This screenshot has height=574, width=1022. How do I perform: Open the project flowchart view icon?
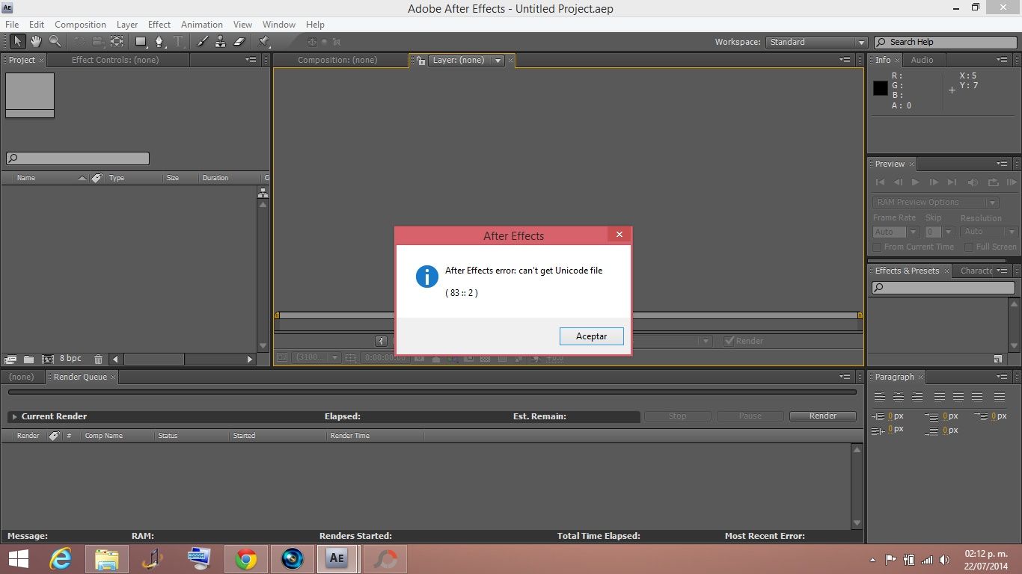click(263, 192)
